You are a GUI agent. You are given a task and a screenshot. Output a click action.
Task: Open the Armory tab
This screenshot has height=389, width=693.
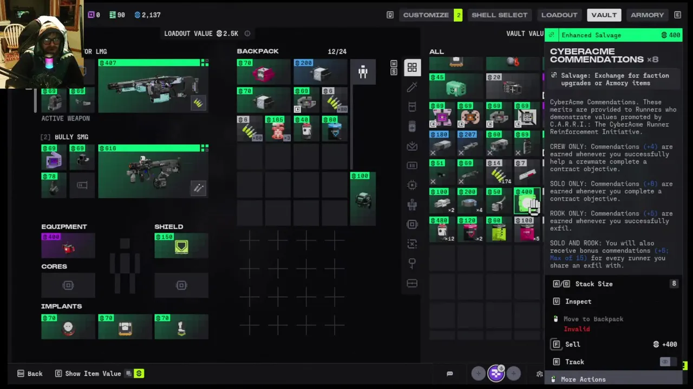(x=647, y=15)
